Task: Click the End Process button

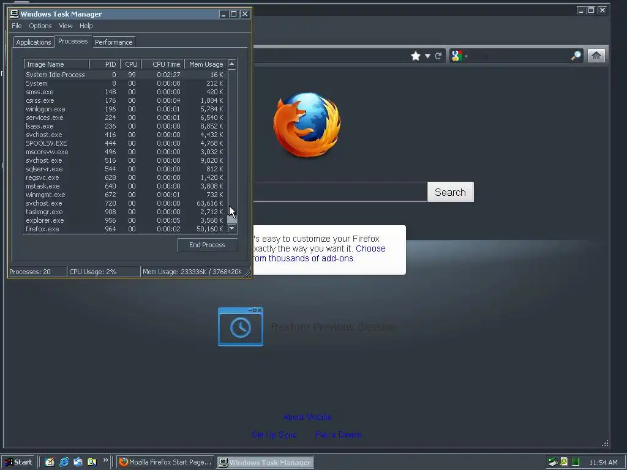Action: [207, 245]
